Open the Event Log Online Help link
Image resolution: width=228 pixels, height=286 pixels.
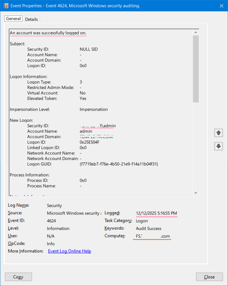[69, 251]
